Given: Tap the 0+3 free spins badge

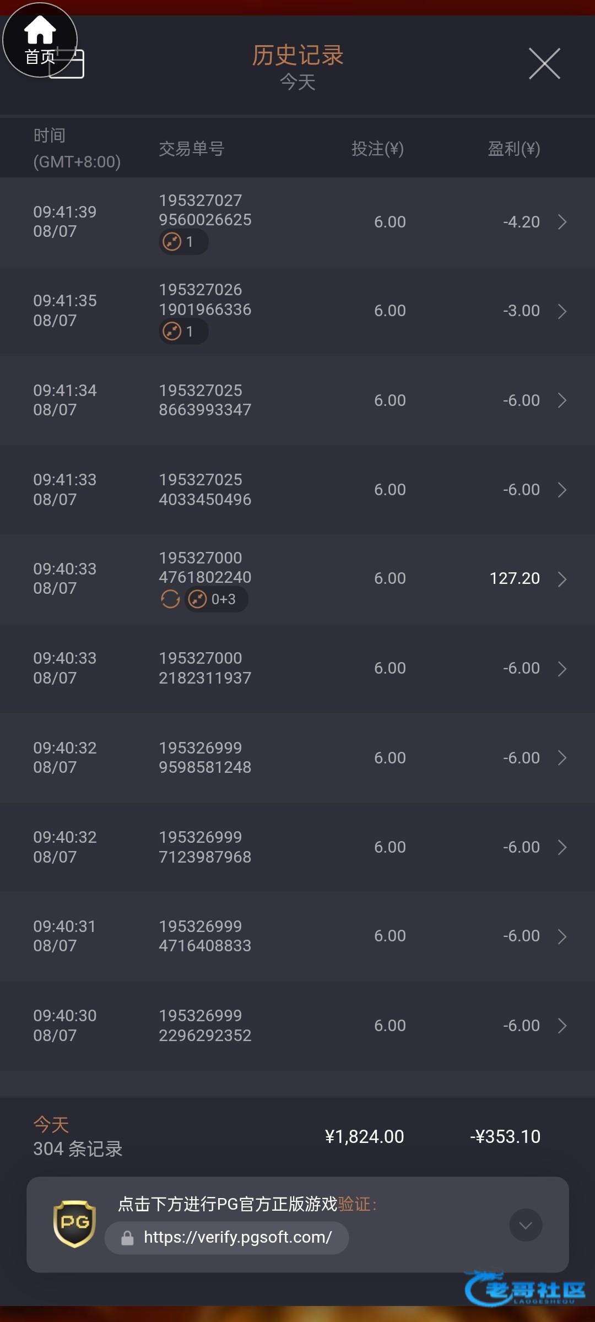Looking at the screenshot, I should coord(217,599).
